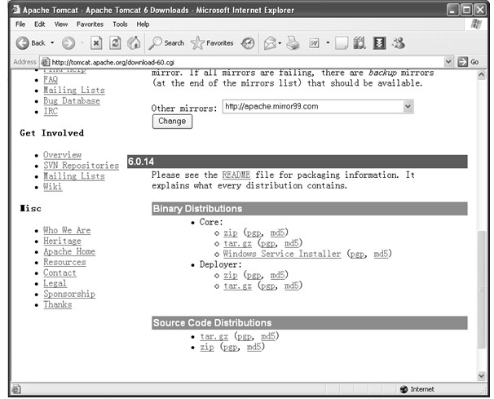Open the Heritage link
This screenshot has height=399, width=494.
click(63, 241)
